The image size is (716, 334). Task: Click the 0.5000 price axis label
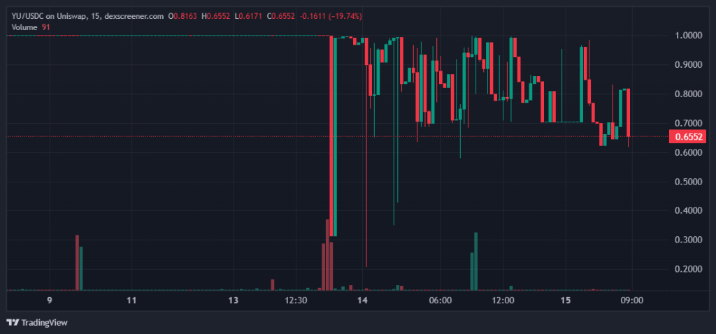click(687, 182)
